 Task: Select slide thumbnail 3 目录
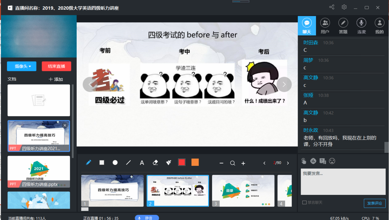pyautogui.click(x=243, y=191)
